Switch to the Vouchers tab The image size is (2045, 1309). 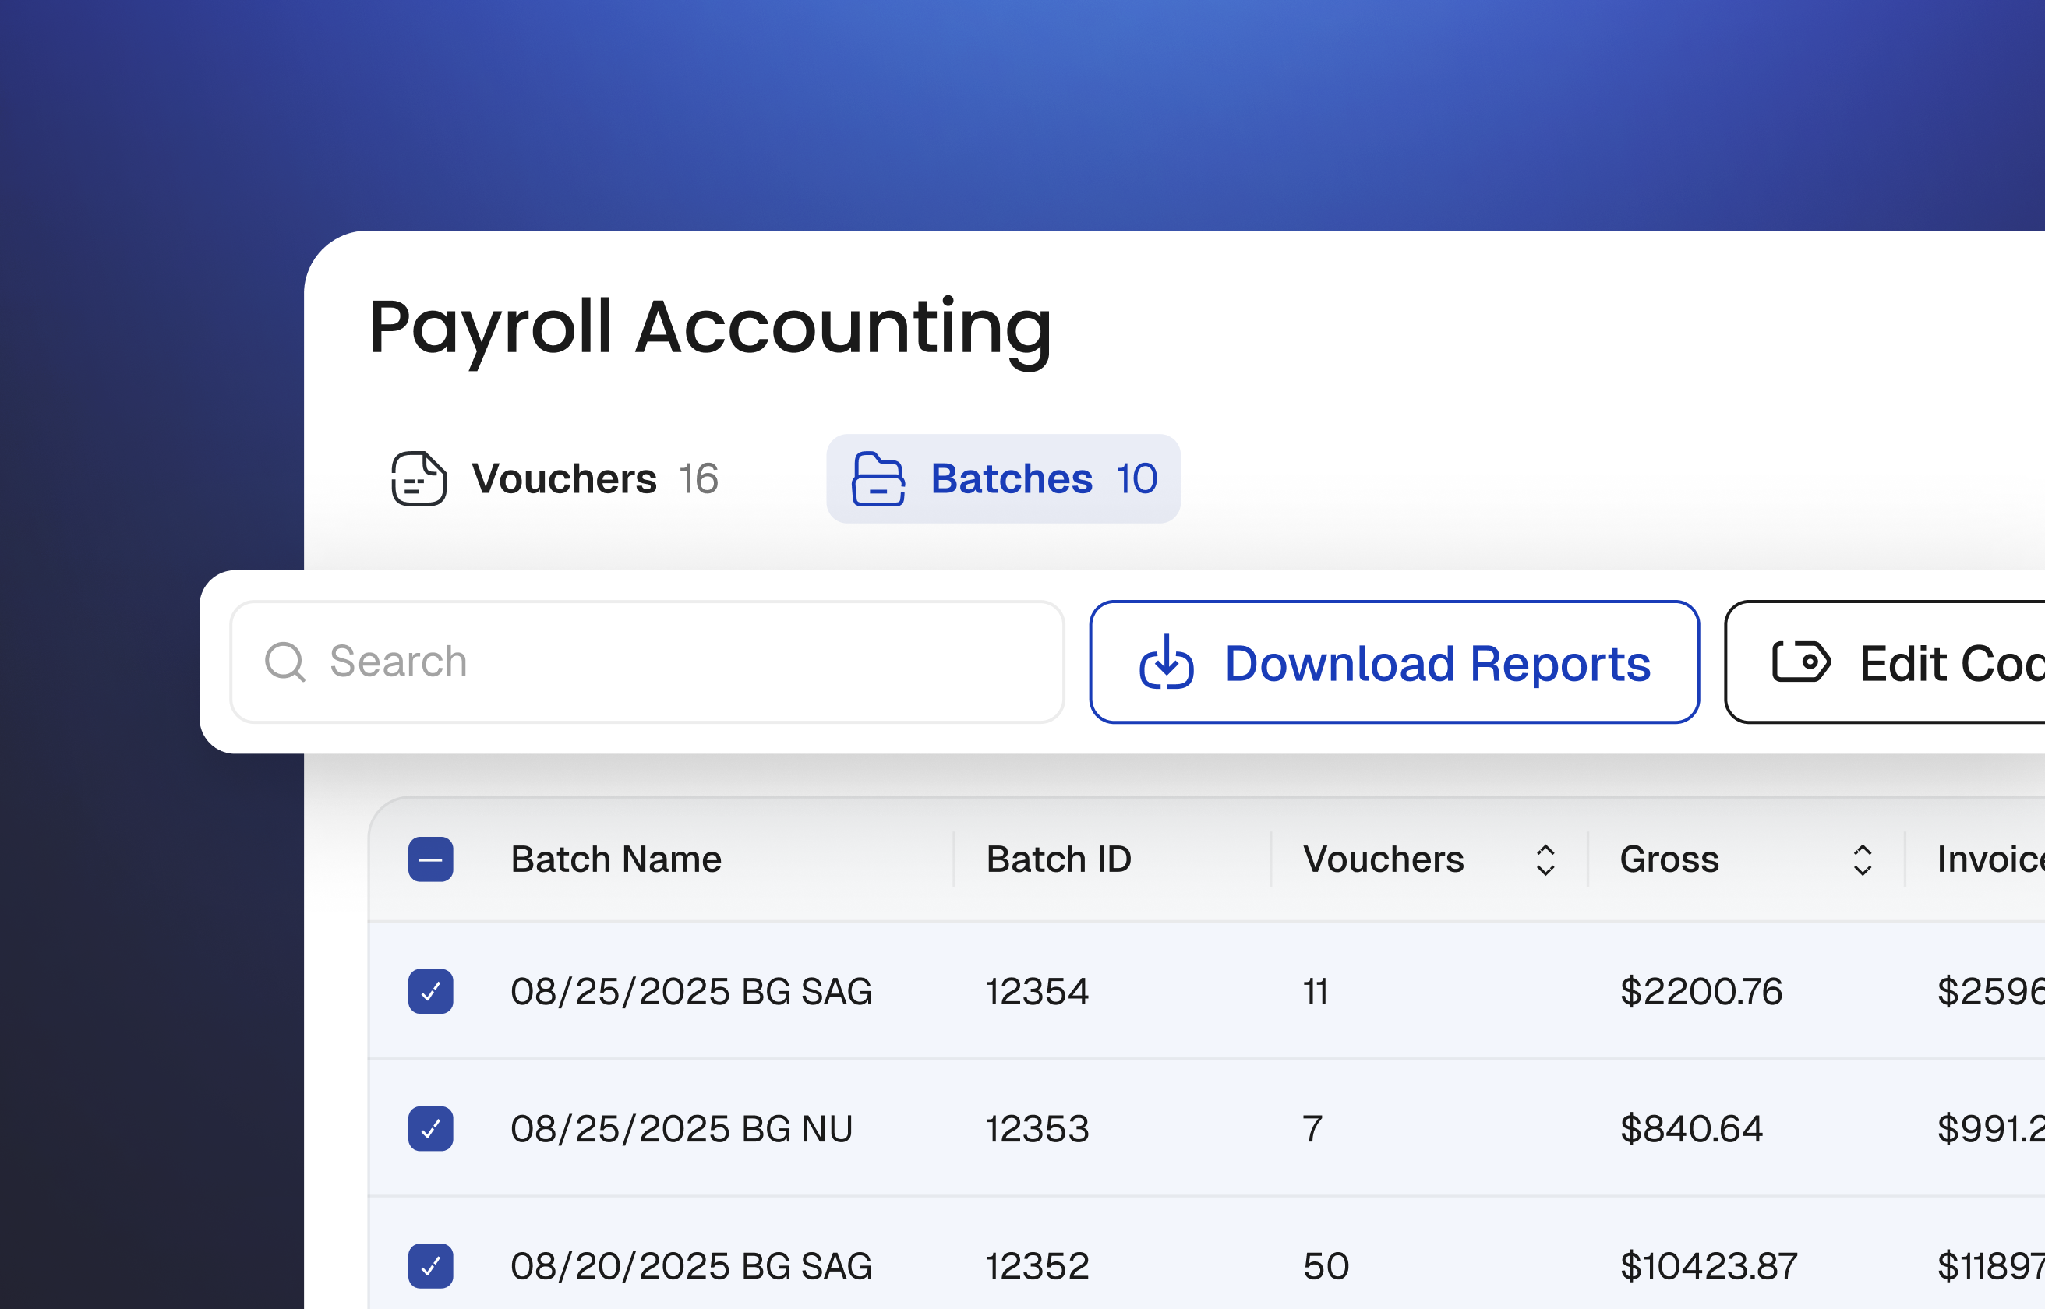click(555, 478)
